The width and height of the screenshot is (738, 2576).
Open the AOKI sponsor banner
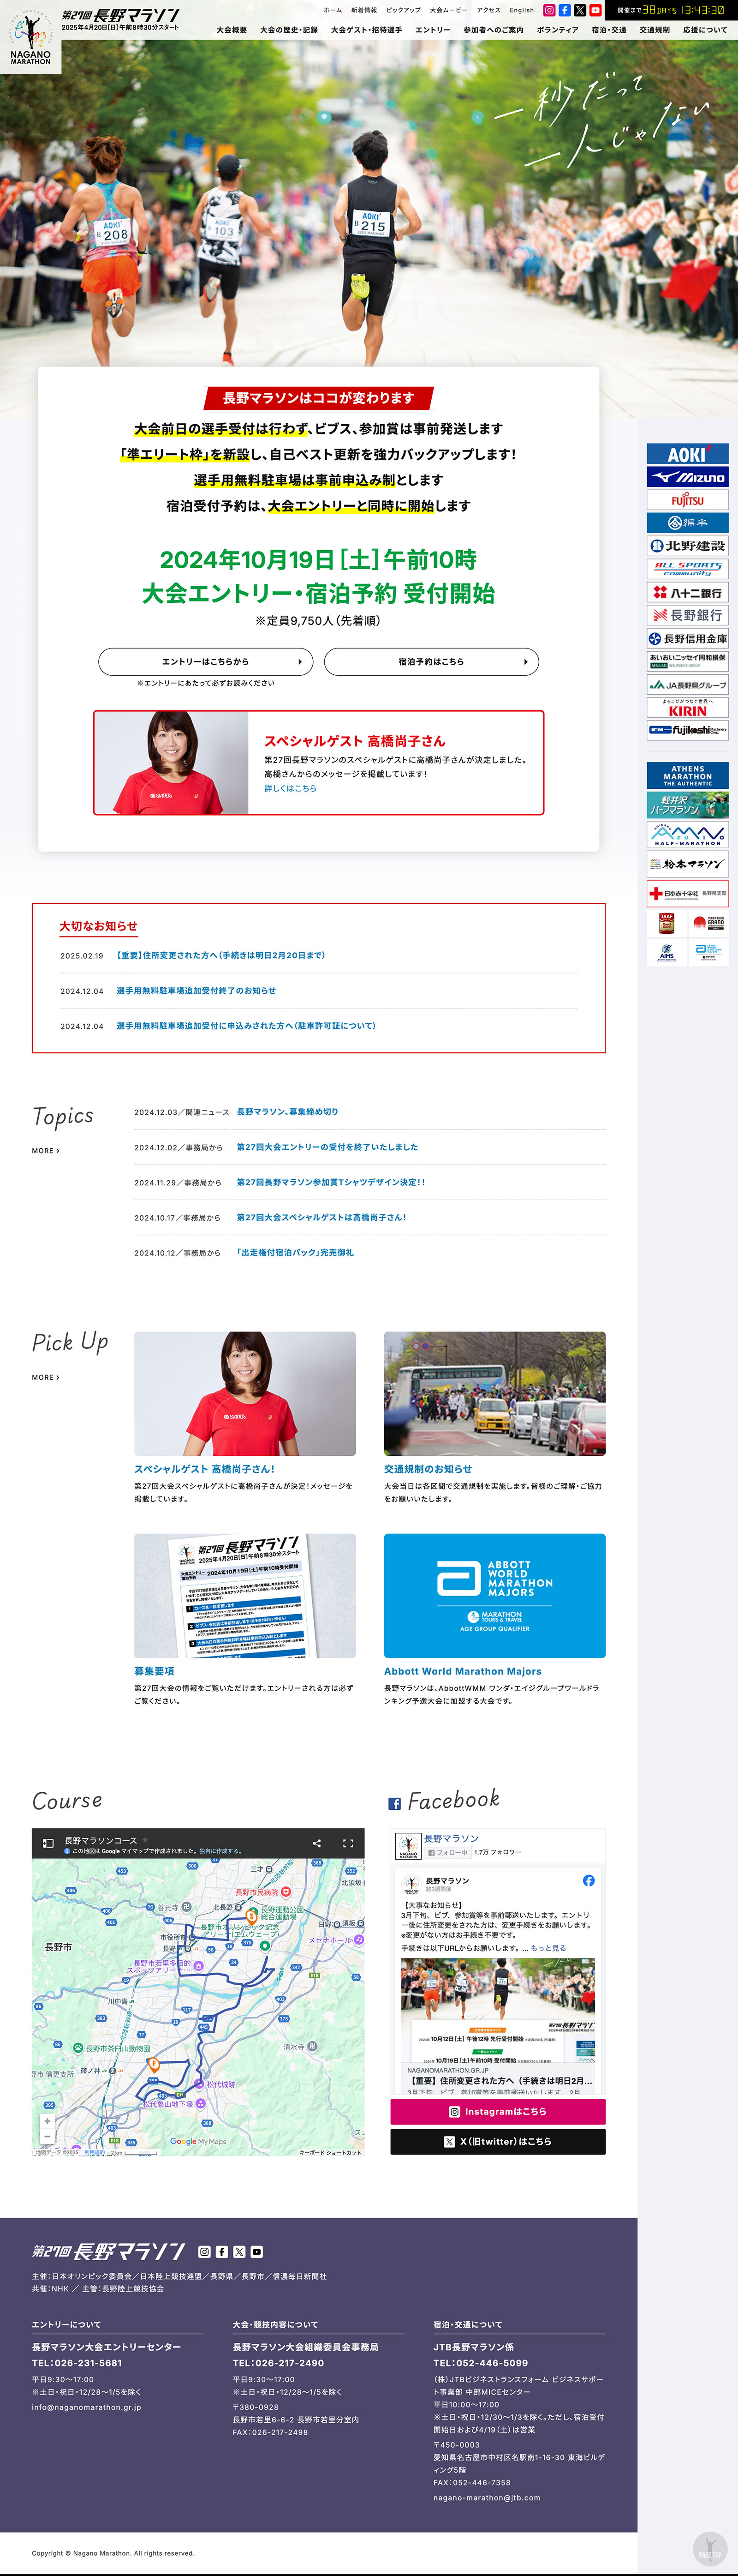pyautogui.click(x=687, y=454)
